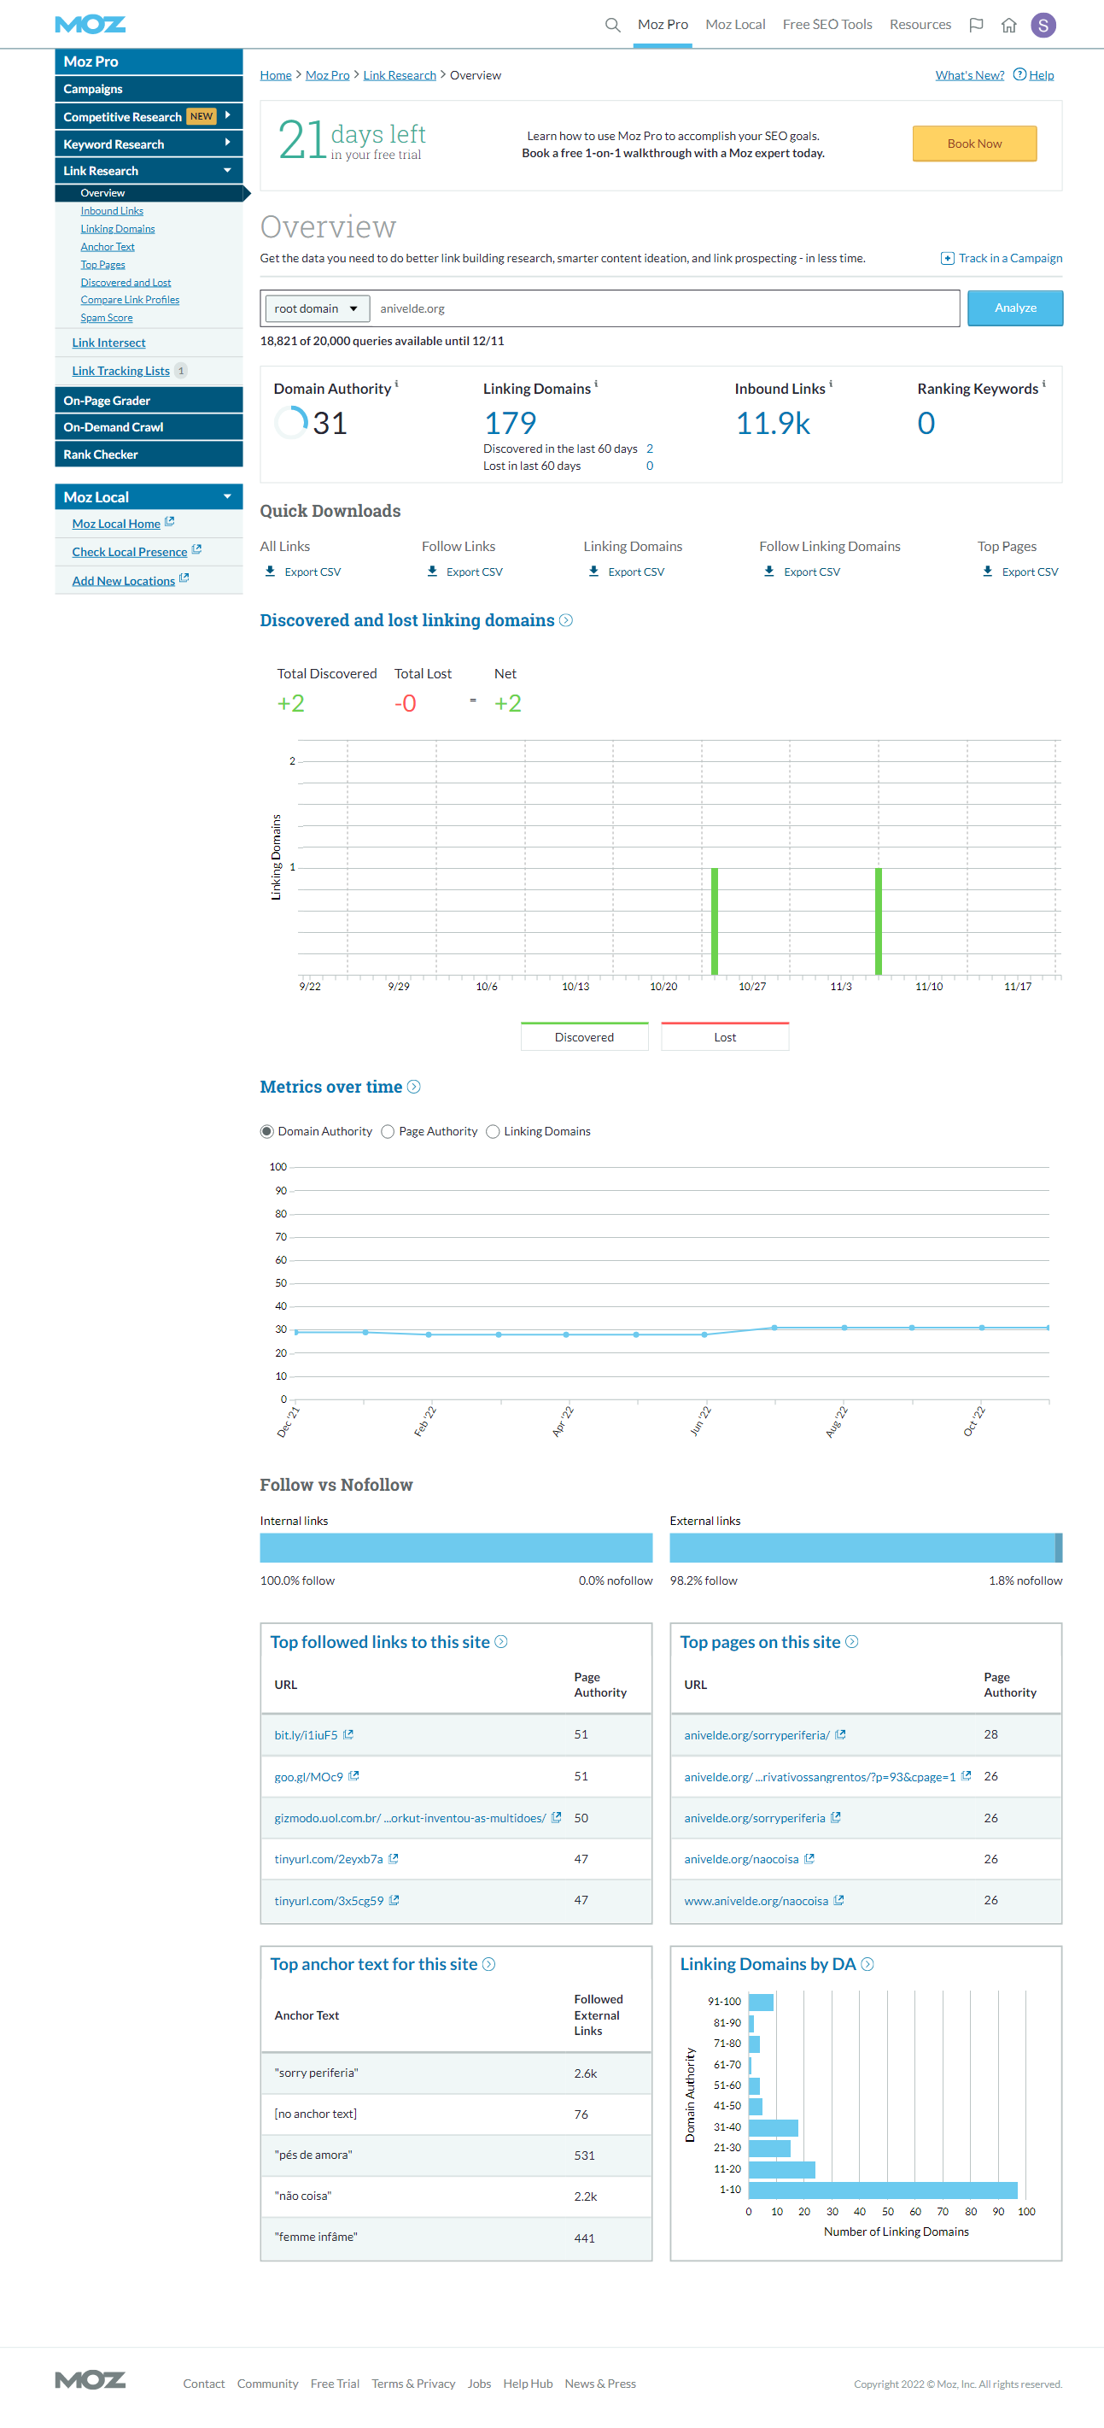
Task: Click the 91-100 DA bar in chart
Action: click(761, 2002)
